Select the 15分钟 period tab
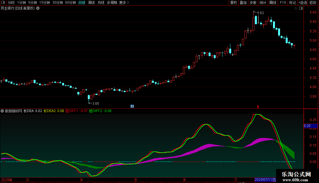This screenshot has height=183, width=319. coord(45,3)
